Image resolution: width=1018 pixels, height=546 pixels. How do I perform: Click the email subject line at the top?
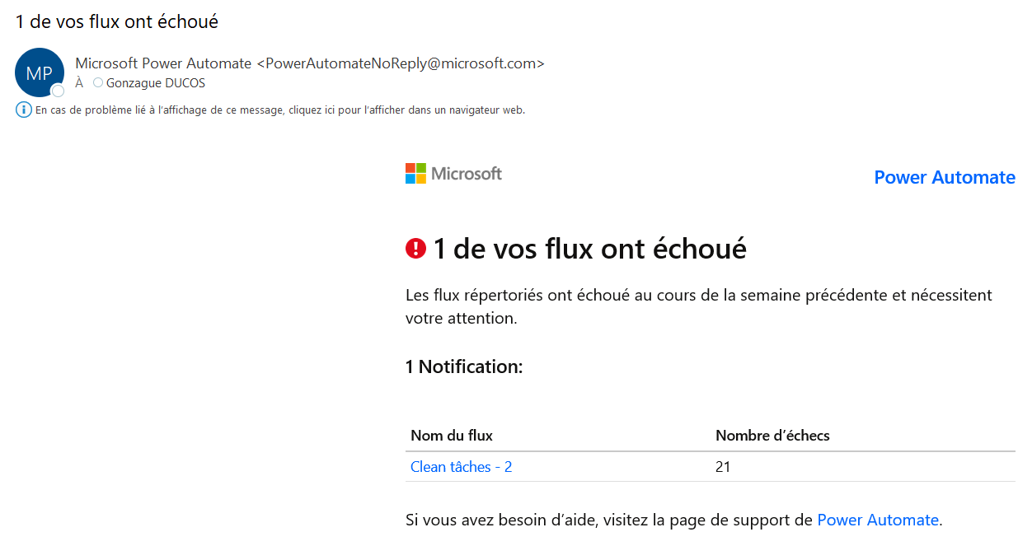click(x=117, y=21)
